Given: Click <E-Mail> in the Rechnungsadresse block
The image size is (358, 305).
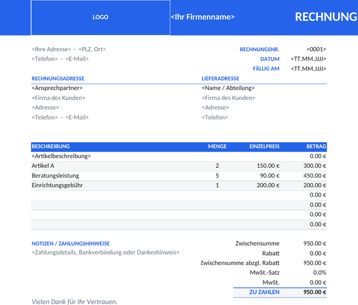Looking at the screenshot, I should (x=77, y=117).
